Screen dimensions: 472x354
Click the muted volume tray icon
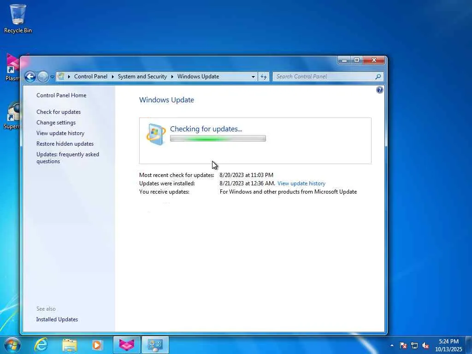(425, 345)
